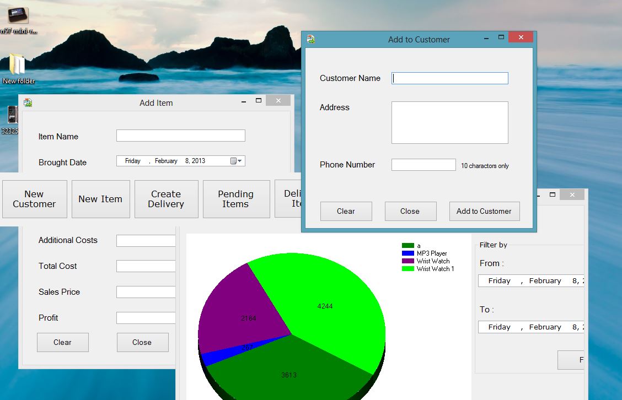Click the New Item button

point(101,199)
